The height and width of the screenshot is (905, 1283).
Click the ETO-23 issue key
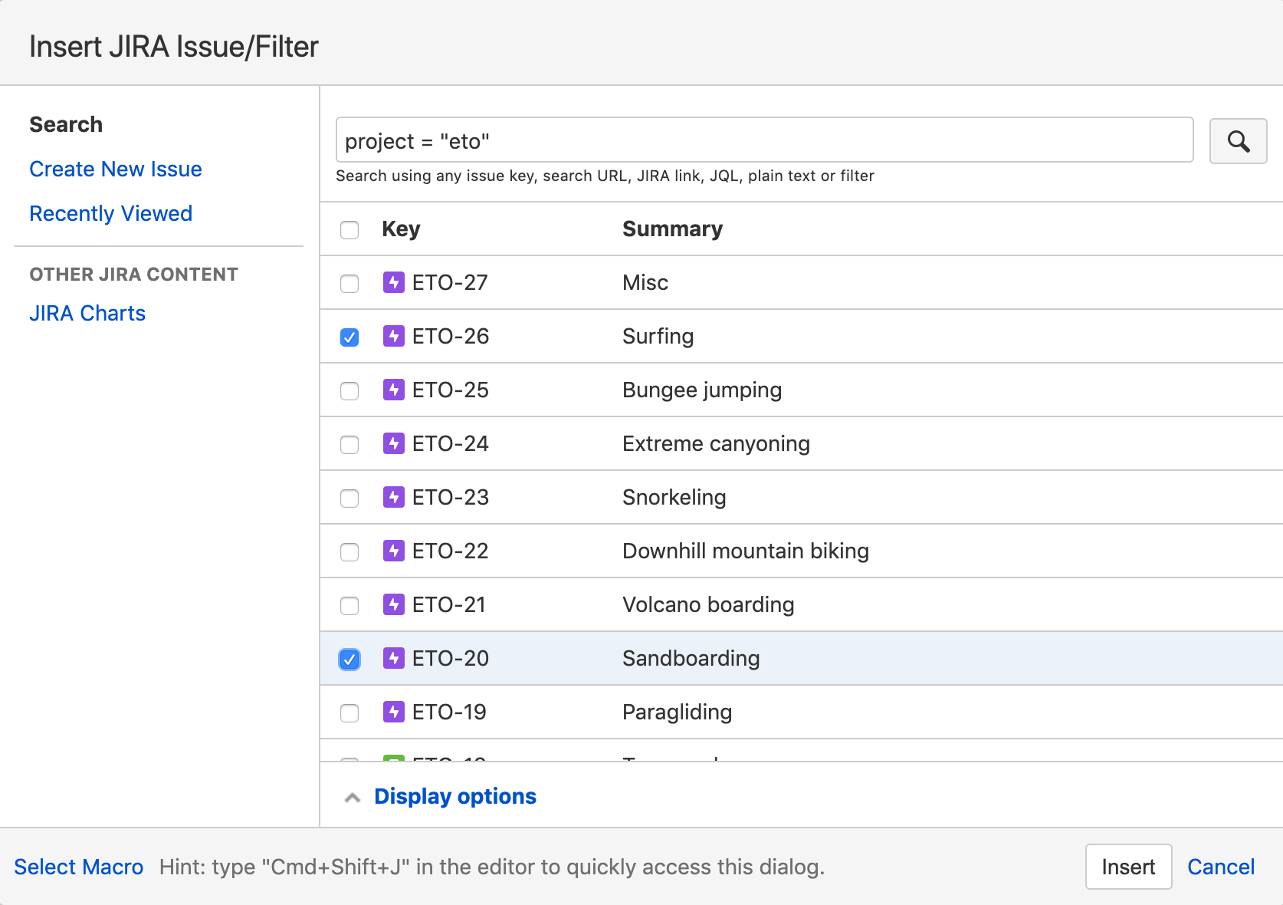tap(451, 497)
